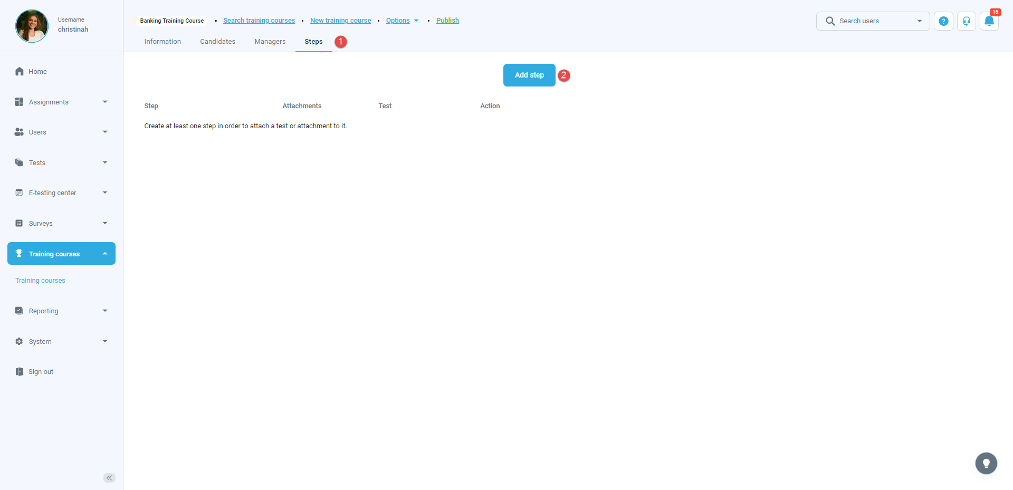
Task: Click the Sign out icon
Action: tap(20, 372)
